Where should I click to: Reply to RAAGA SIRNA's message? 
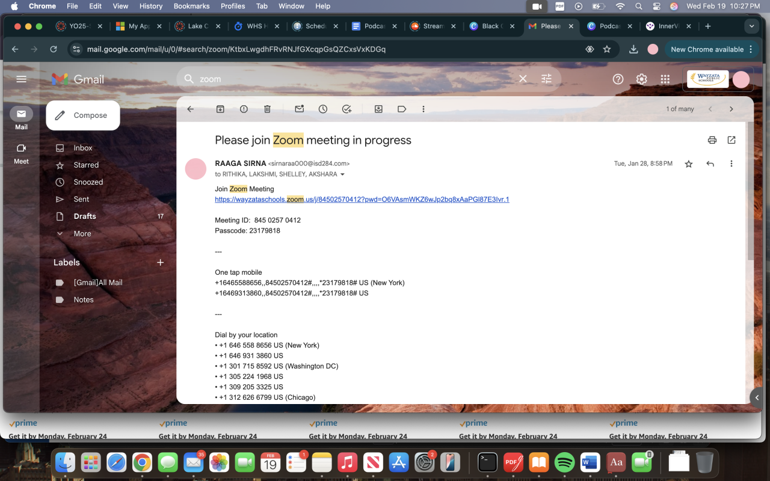click(x=710, y=164)
